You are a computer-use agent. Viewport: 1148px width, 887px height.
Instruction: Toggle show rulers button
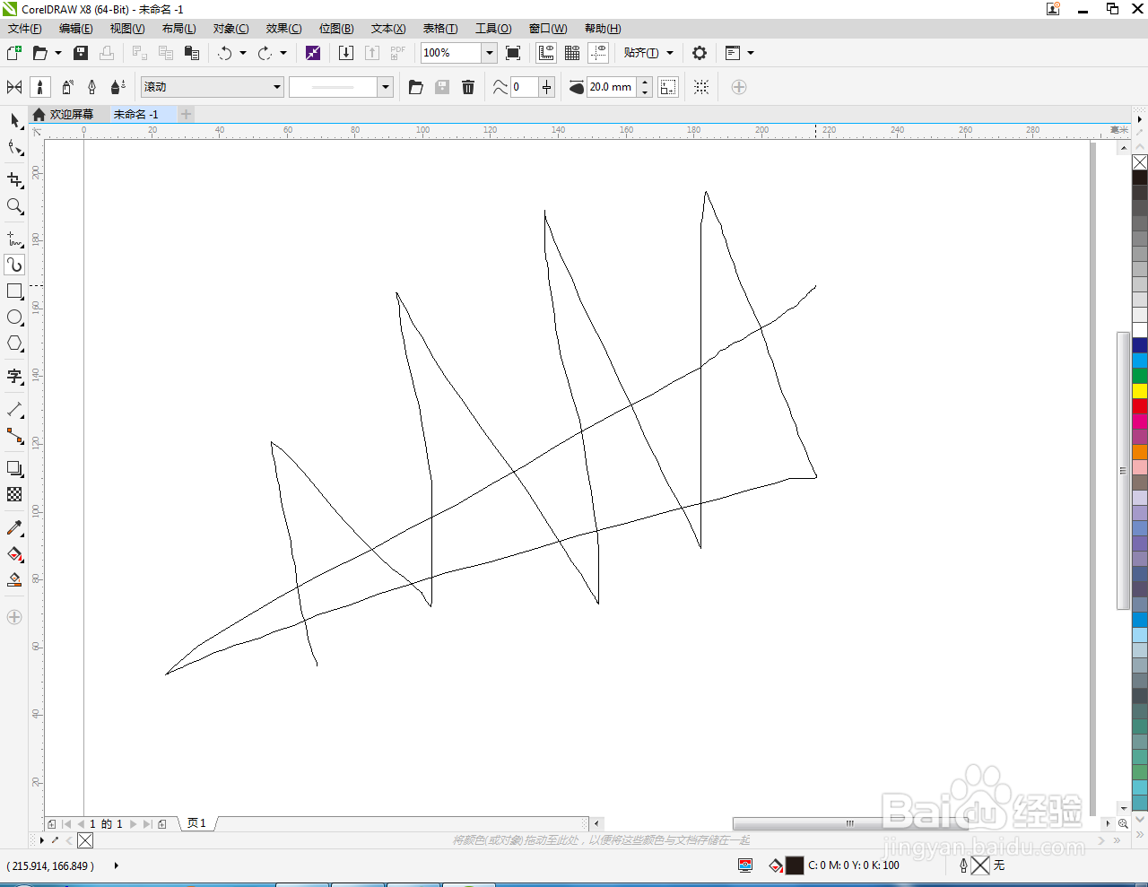[x=546, y=53]
